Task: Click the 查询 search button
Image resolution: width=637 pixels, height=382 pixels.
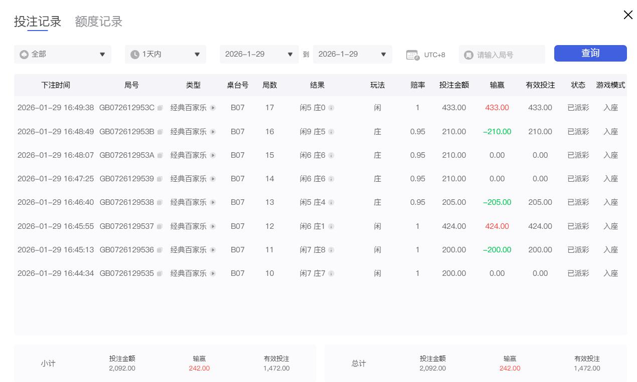Action: click(590, 53)
